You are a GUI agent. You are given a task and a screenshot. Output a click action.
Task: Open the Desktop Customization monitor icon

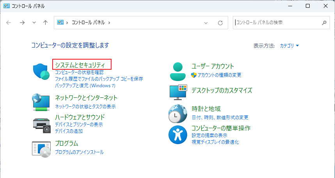[x=178, y=92]
